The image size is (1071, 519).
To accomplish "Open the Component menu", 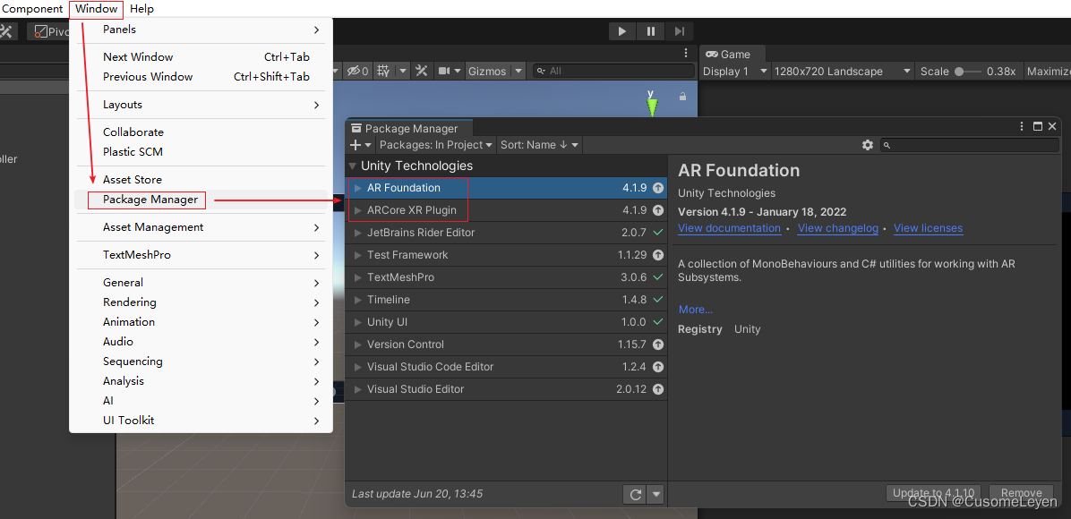I will tap(32, 9).
